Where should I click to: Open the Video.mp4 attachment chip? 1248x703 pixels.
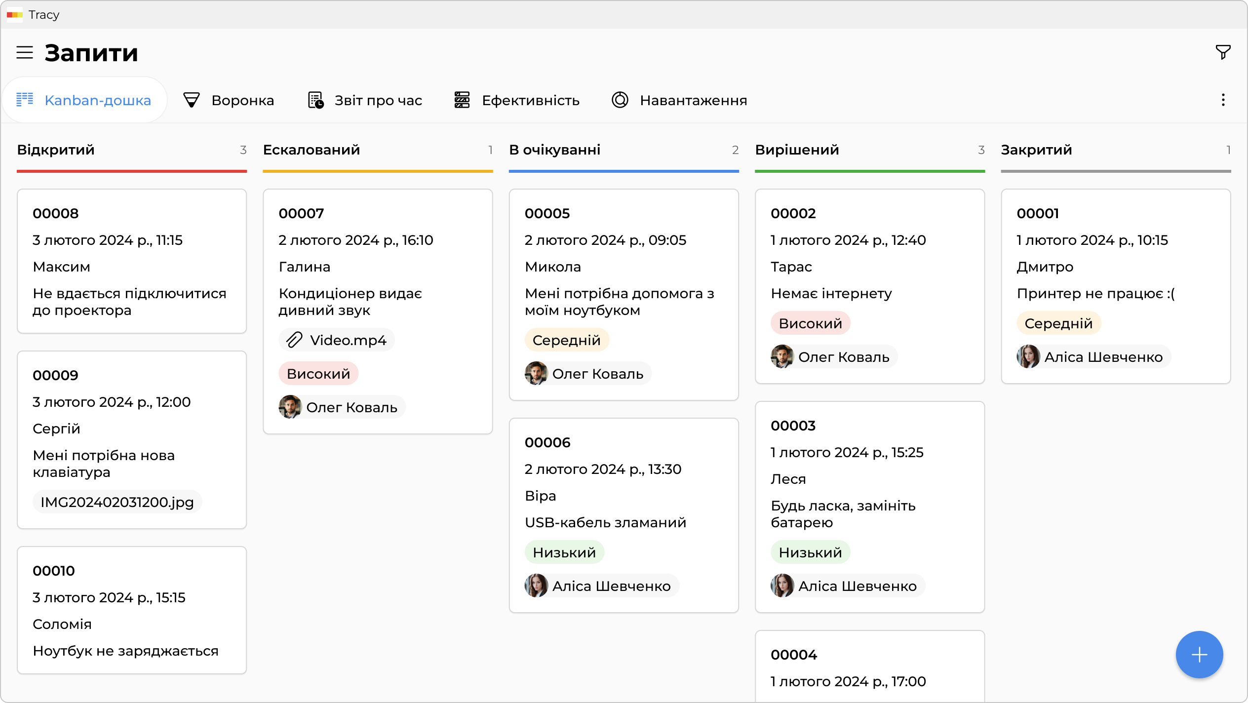pyautogui.click(x=337, y=340)
